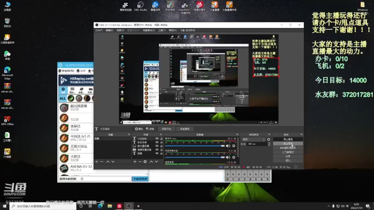Open 麦克风/Aux audio settings gear
The width and height of the screenshot is (374, 210).
point(234,146)
